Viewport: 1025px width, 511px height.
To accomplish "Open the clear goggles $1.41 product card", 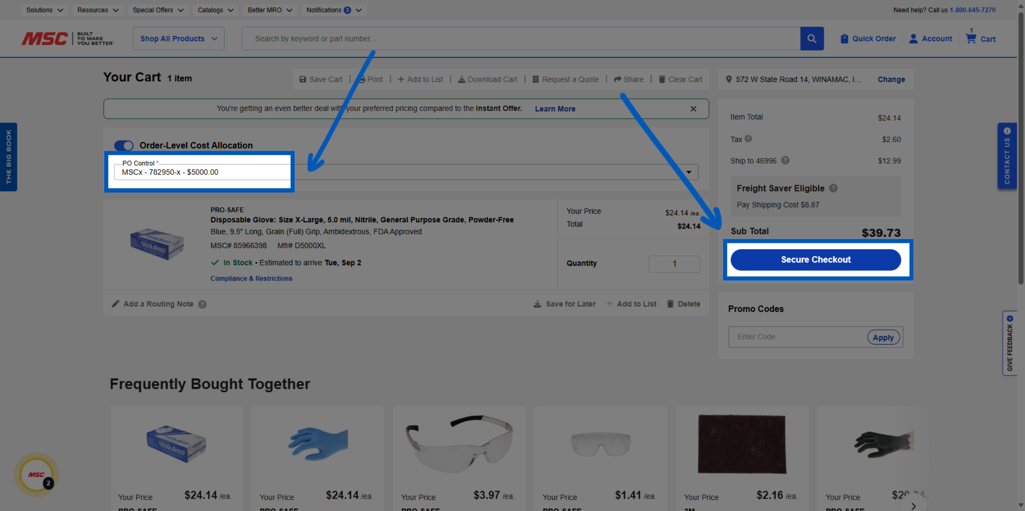I will pos(600,458).
